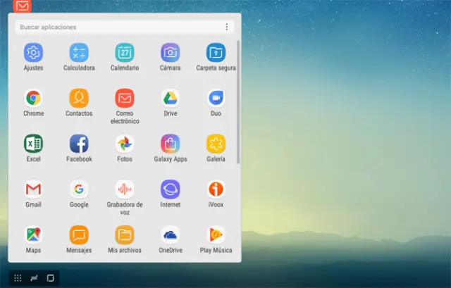Toggle the apps grid button in taskbar

[x=18, y=277]
